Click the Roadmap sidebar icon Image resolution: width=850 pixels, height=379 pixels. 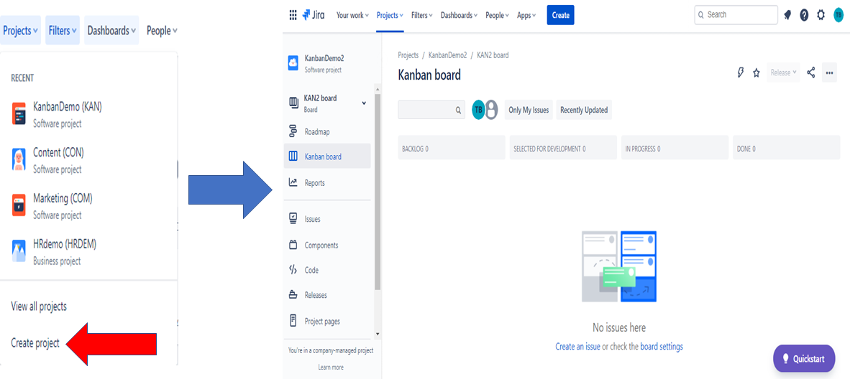coord(293,131)
